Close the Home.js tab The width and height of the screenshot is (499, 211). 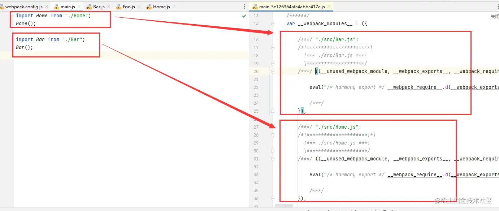tap(174, 7)
